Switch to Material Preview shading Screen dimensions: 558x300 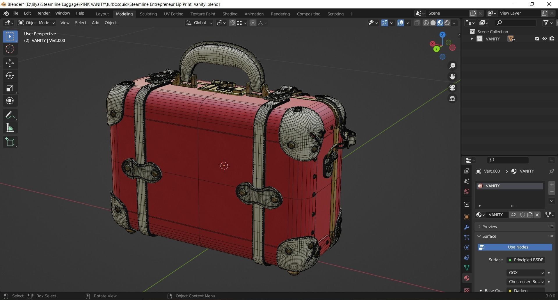440,23
